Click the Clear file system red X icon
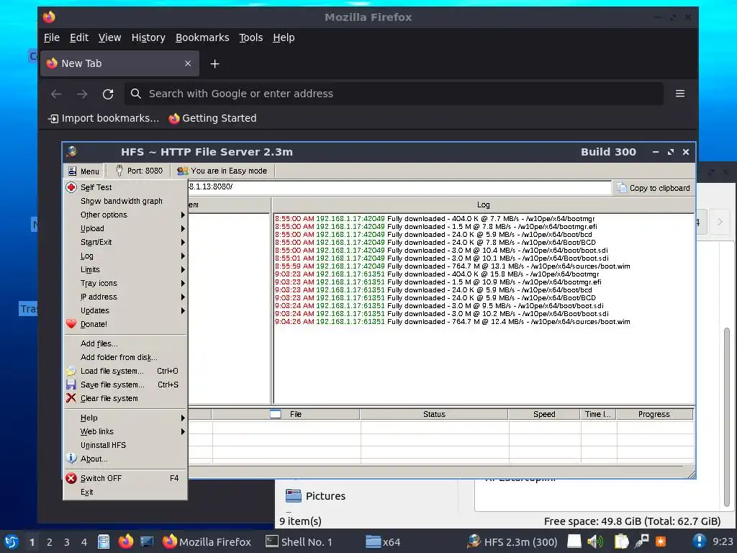The height and width of the screenshot is (553, 737). point(71,397)
